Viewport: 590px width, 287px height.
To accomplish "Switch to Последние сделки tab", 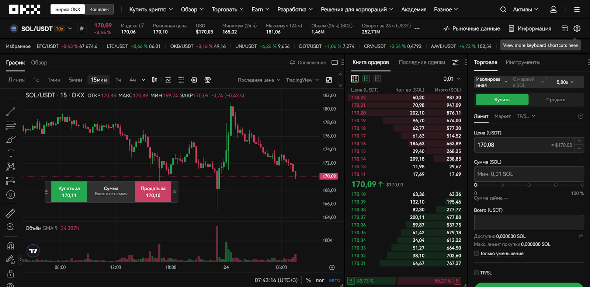I will pyautogui.click(x=422, y=63).
